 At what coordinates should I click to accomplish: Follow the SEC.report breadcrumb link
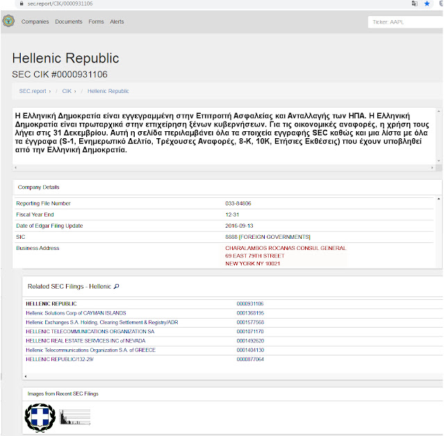point(33,91)
